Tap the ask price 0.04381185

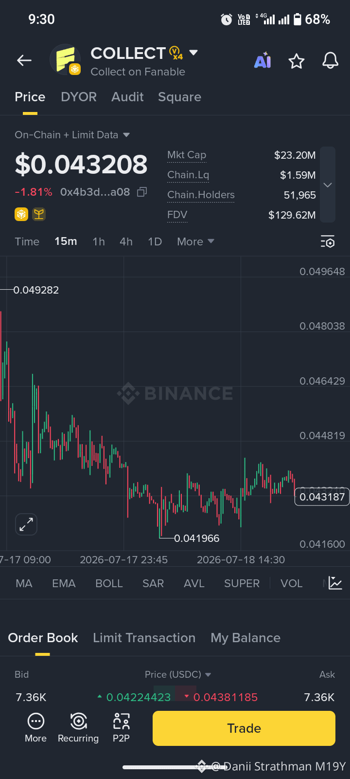(x=226, y=697)
